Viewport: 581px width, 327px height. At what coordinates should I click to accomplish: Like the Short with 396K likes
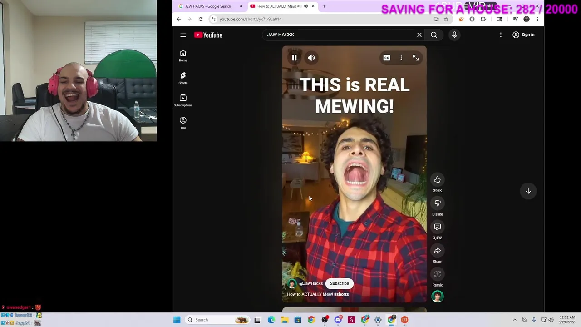[438, 180]
